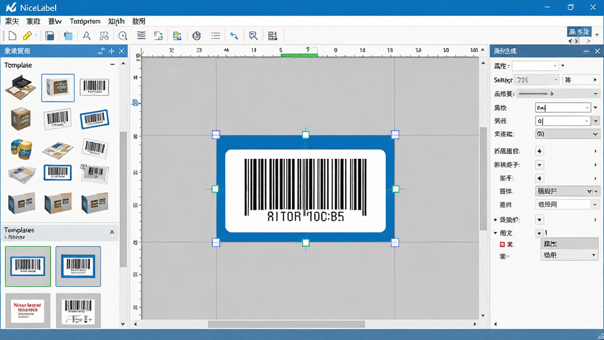Viewport: 604px width, 340px height.
Task: Choose the red text label template thumbnail
Action: click(x=28, y=310)
